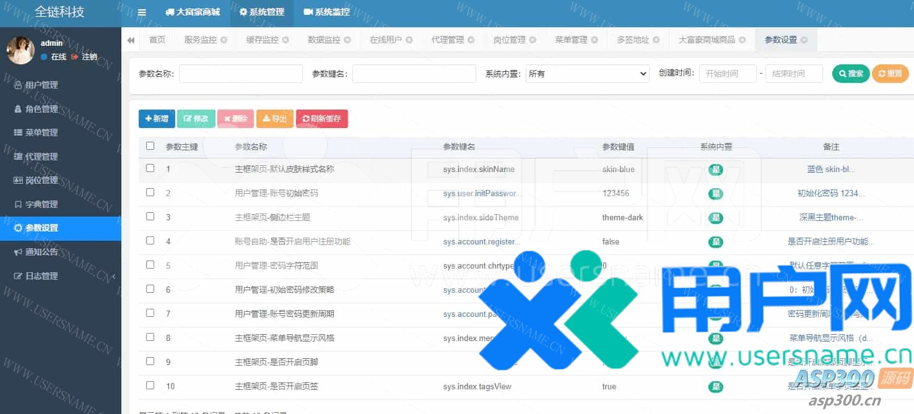Expand the 日志管理 sidebar menu
The width and height of the screenshot is (914, 414).
(41, 276)
